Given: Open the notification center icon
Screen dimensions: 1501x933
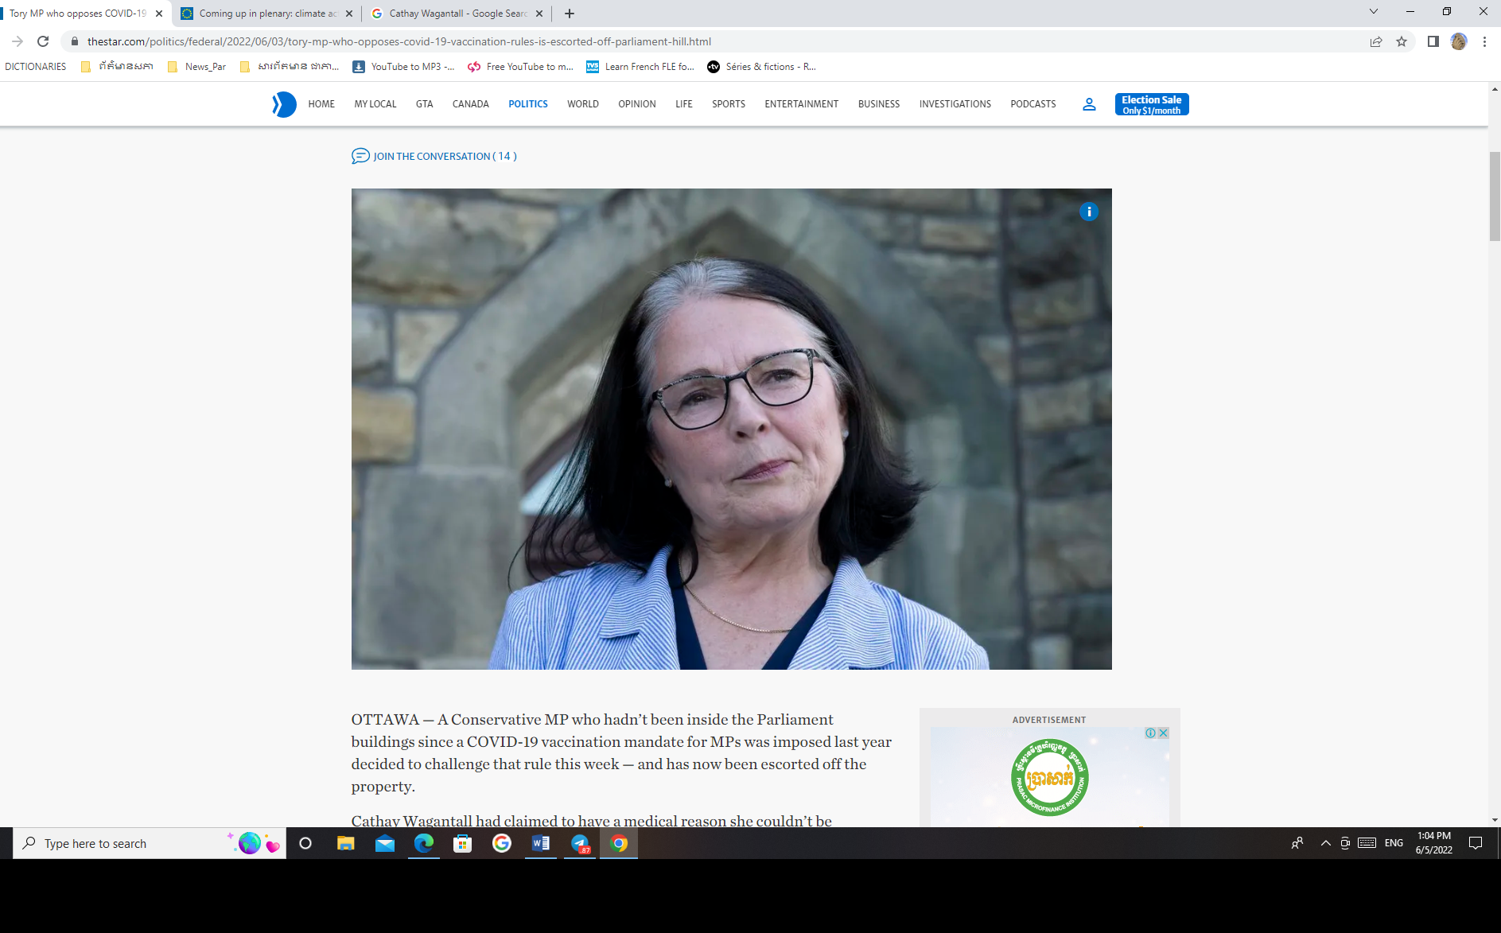Looking at the screenshot, I should [1476, 843].
